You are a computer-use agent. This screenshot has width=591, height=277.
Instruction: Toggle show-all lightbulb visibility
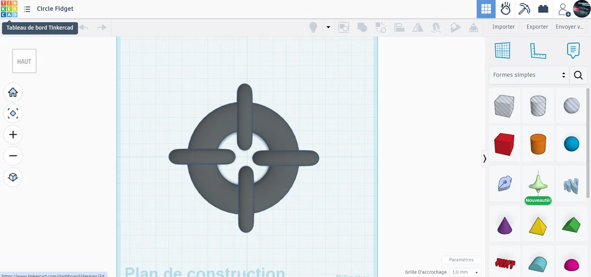click(x=313, y=27)
